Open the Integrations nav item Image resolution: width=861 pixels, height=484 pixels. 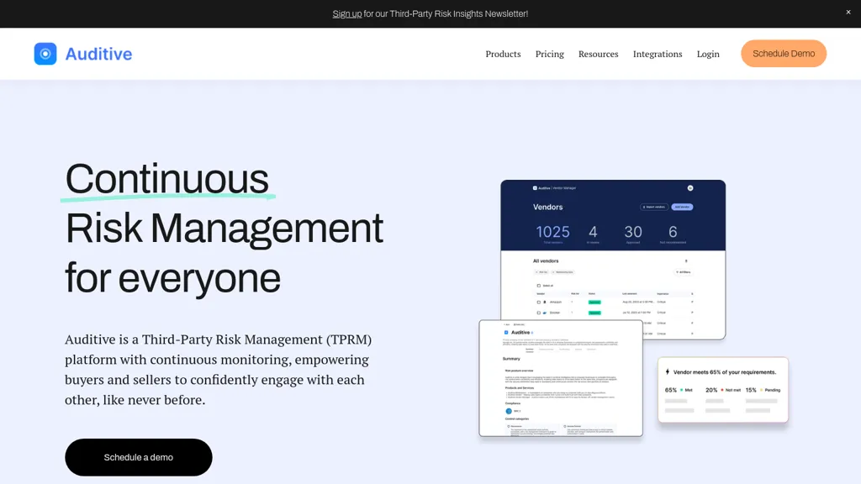[658, 54]
